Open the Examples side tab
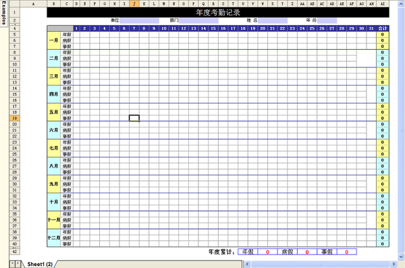 click(3, 13)
